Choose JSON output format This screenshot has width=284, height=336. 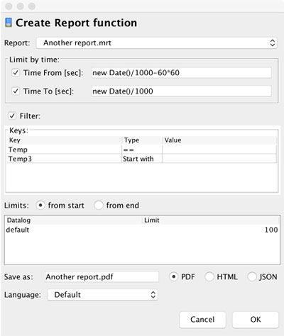[x=252, y=276]
